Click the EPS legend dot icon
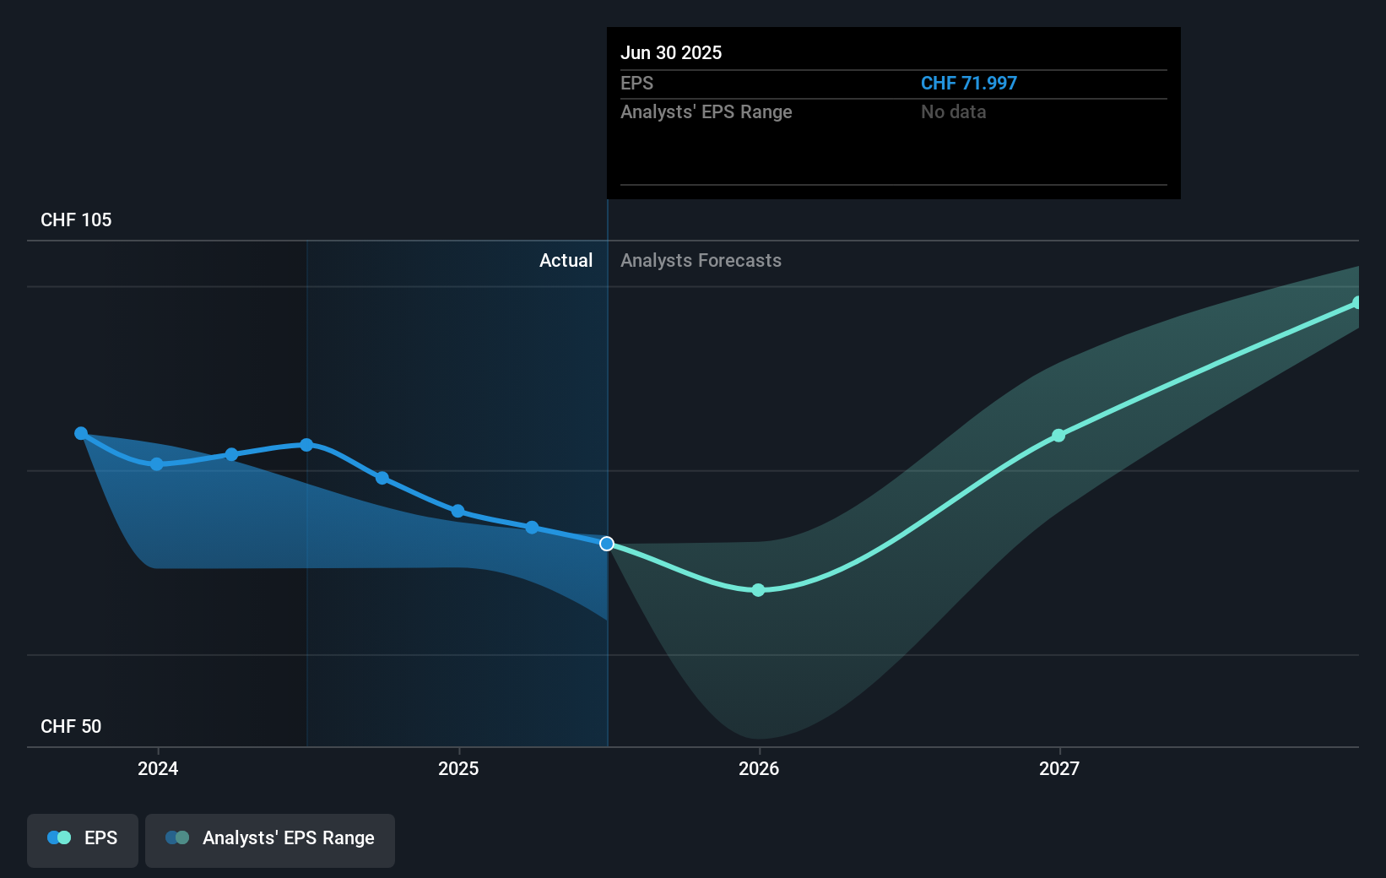This screenshot has width=1386, height=878. (x=57, y=837)
